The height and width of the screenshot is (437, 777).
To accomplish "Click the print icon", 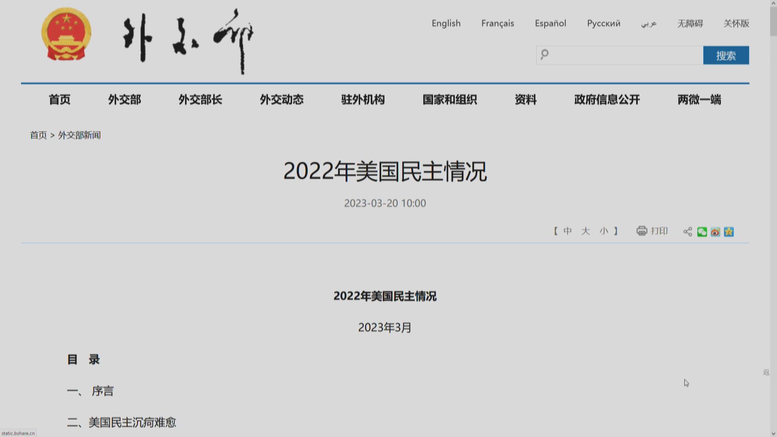I will tap(642, 231).
